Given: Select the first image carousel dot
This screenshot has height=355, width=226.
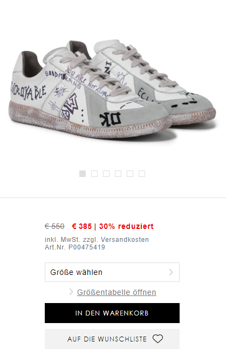Looking at the screenshot, I should [83, 174].
